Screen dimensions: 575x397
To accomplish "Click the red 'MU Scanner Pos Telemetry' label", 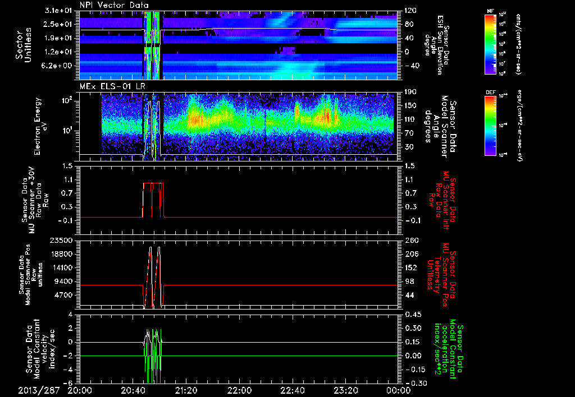I will coord(441,275).
